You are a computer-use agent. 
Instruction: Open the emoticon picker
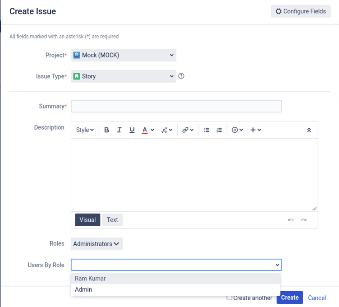click(x=237, y=130)
